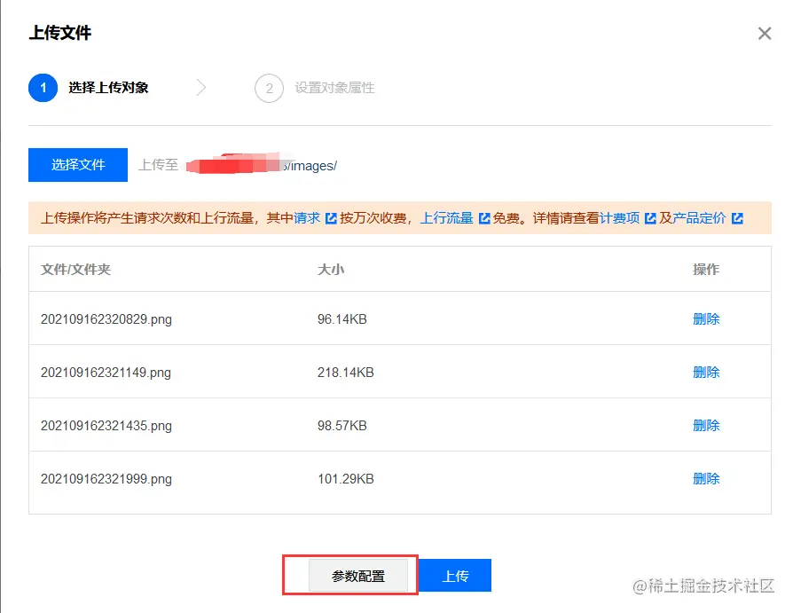Click the 上传至 label
This screenshot has width=793, height=613.
click(158, 165)
